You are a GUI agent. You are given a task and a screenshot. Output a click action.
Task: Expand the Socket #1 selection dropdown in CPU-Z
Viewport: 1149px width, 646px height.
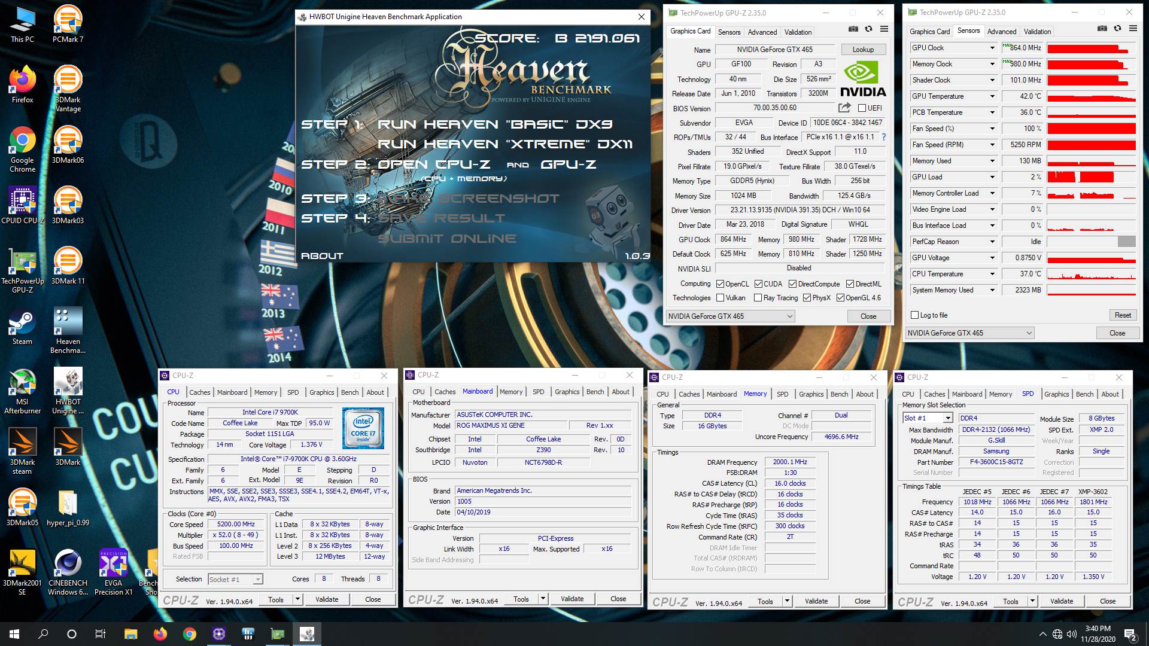coord(257,580)
